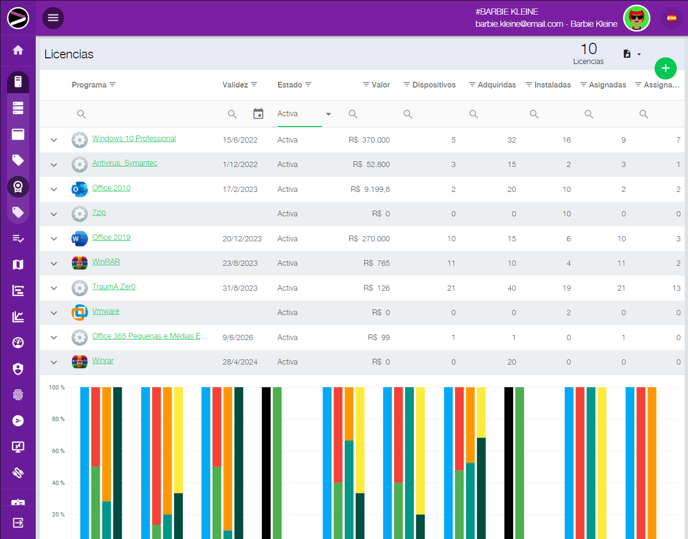The image size is (688, 539).
Task: Sort by the Programa column header
Action: coord(89,85)
